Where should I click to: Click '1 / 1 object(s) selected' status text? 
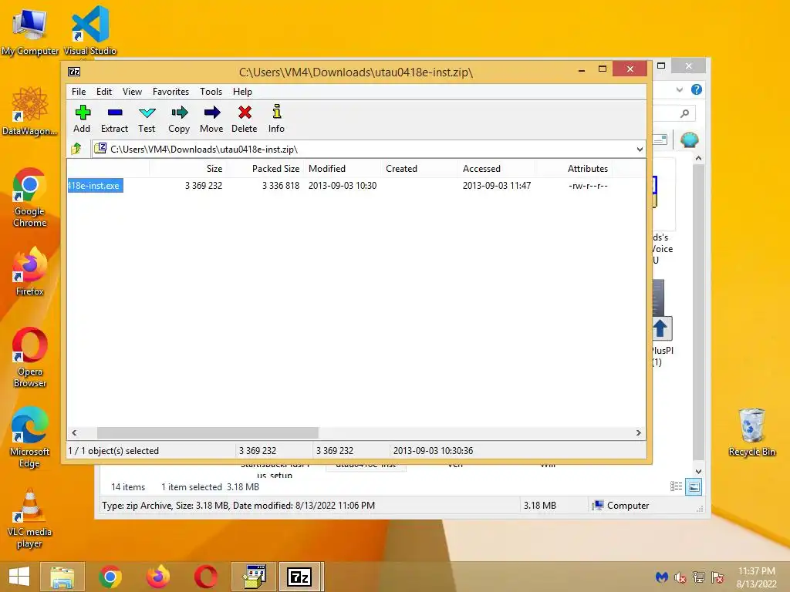coord(113,450)
